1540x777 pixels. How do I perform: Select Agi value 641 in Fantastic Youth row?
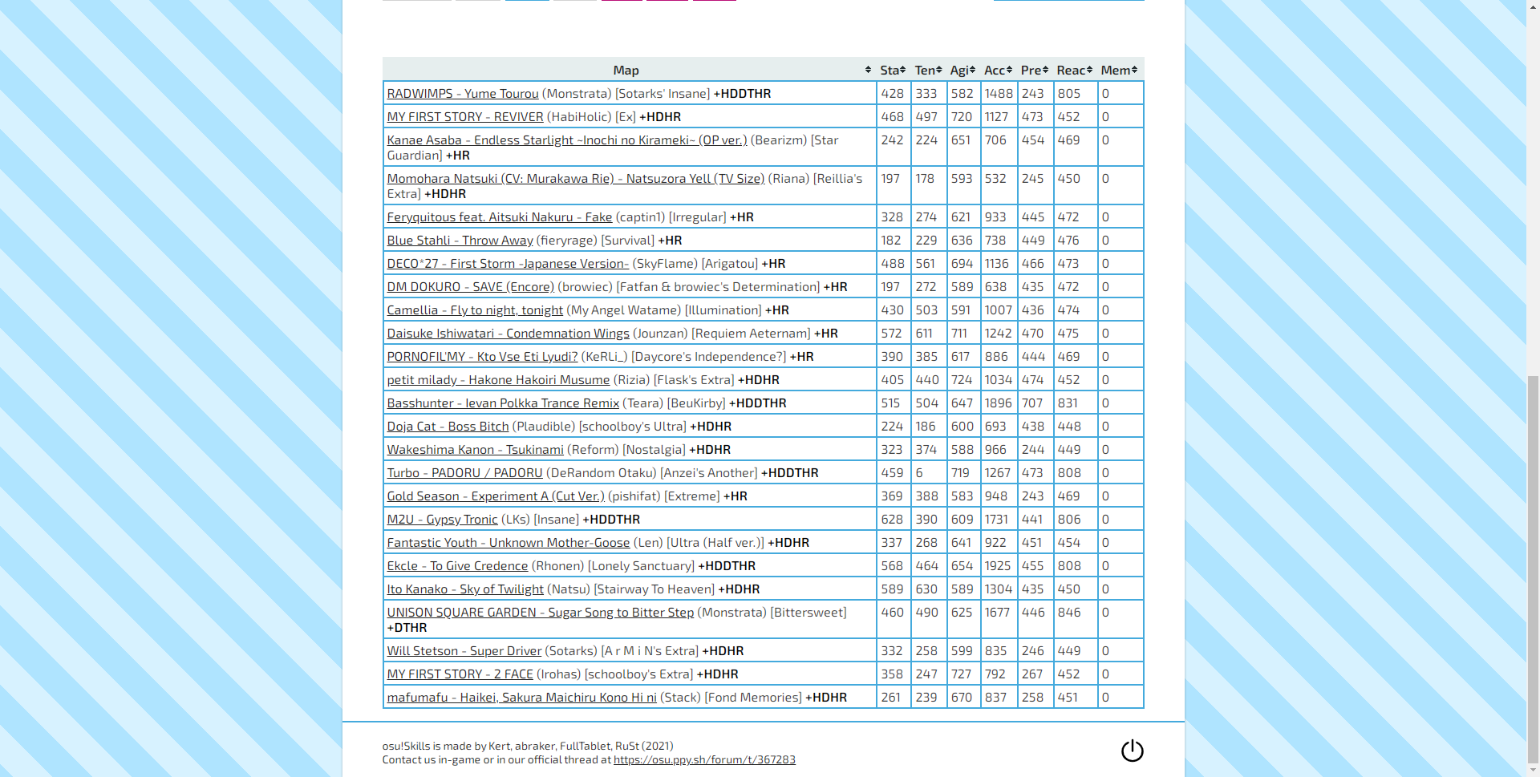[961, 543]
